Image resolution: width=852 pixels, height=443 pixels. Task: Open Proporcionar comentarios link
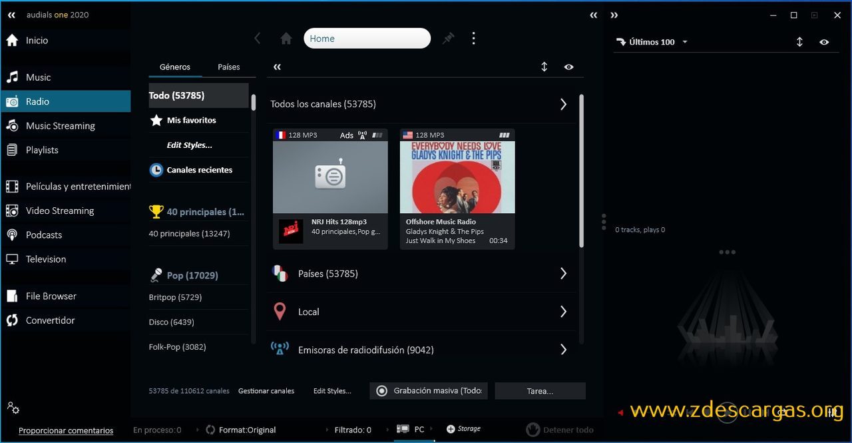click(66, 430)
